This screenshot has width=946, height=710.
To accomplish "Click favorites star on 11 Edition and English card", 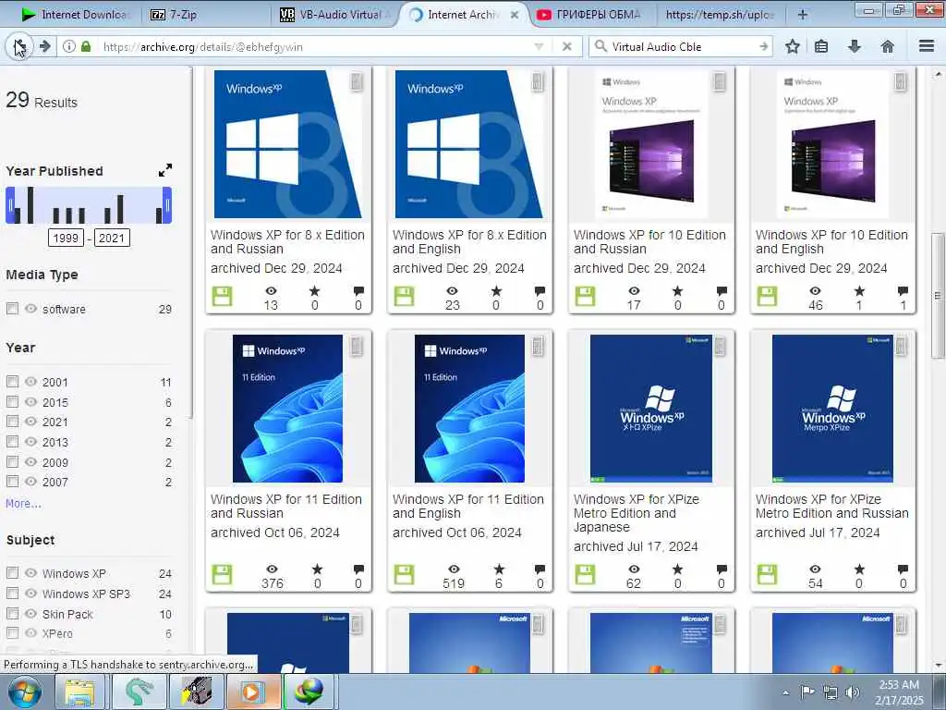I will pyautogui.click(x=498, y=569).
